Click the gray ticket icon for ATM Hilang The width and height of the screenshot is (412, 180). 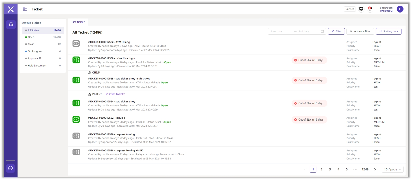click(76, 44)
